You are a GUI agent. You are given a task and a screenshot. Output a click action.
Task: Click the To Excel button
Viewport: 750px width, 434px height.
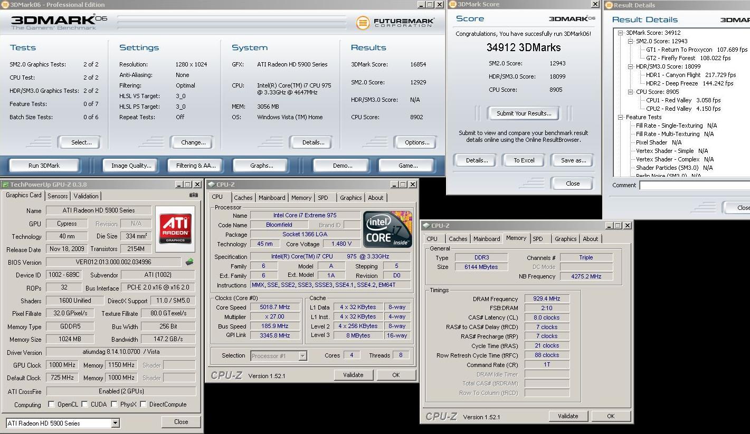coord(524,160)
